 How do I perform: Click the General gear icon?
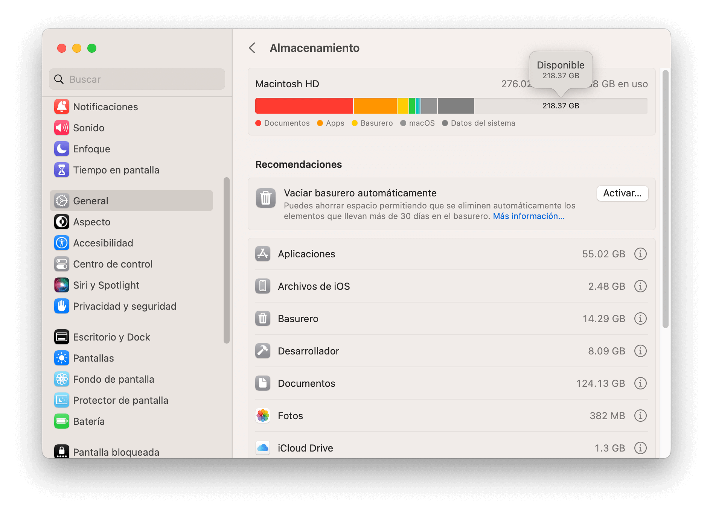pos(62,201)
